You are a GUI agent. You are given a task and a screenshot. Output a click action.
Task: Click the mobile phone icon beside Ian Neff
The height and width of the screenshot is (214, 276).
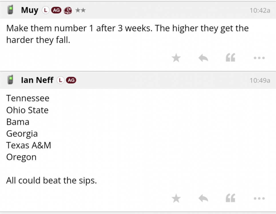(x=11, y=80)
